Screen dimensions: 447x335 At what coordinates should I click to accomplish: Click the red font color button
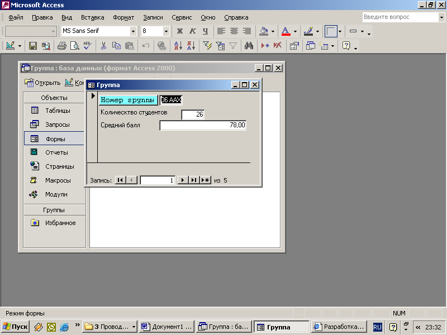286,31
